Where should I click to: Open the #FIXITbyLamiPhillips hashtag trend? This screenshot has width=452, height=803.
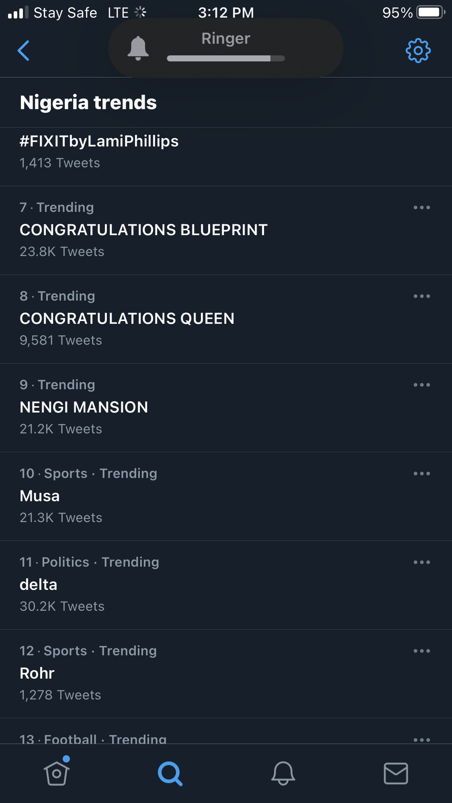pos(99,142)
